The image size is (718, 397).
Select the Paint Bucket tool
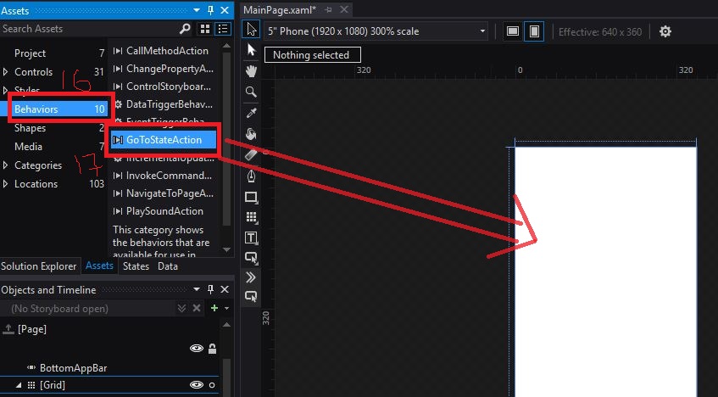pyautogui.click(x=251, y=134)
